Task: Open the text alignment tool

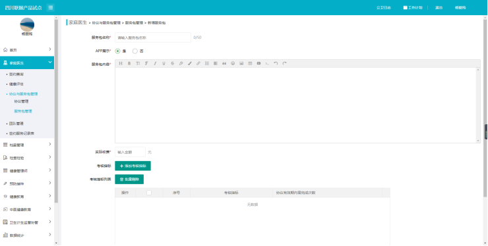Action: coord(216,63)
